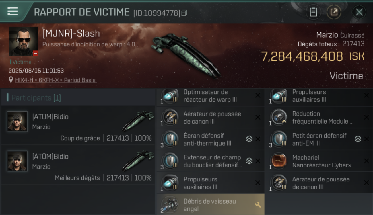The height and width of the screenshot is (215, 373).
Task: Open Bidio's Coup de grâce entry
Action: pyautogui.click(x=78, y=125)
